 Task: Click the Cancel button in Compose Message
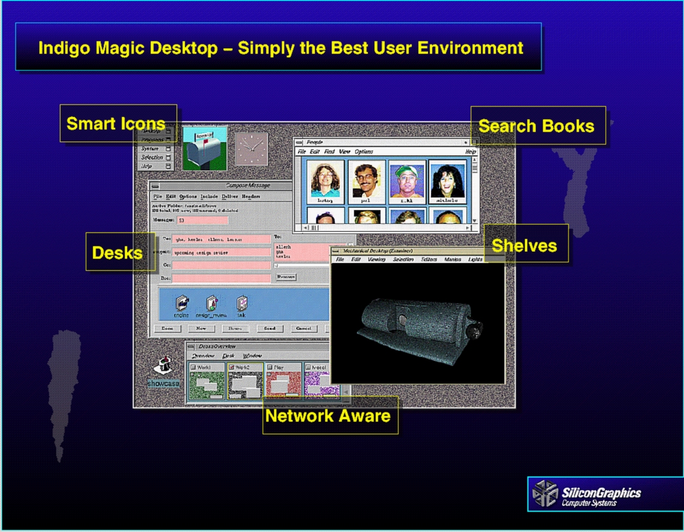pyautogui.click(x=303, y=329)
